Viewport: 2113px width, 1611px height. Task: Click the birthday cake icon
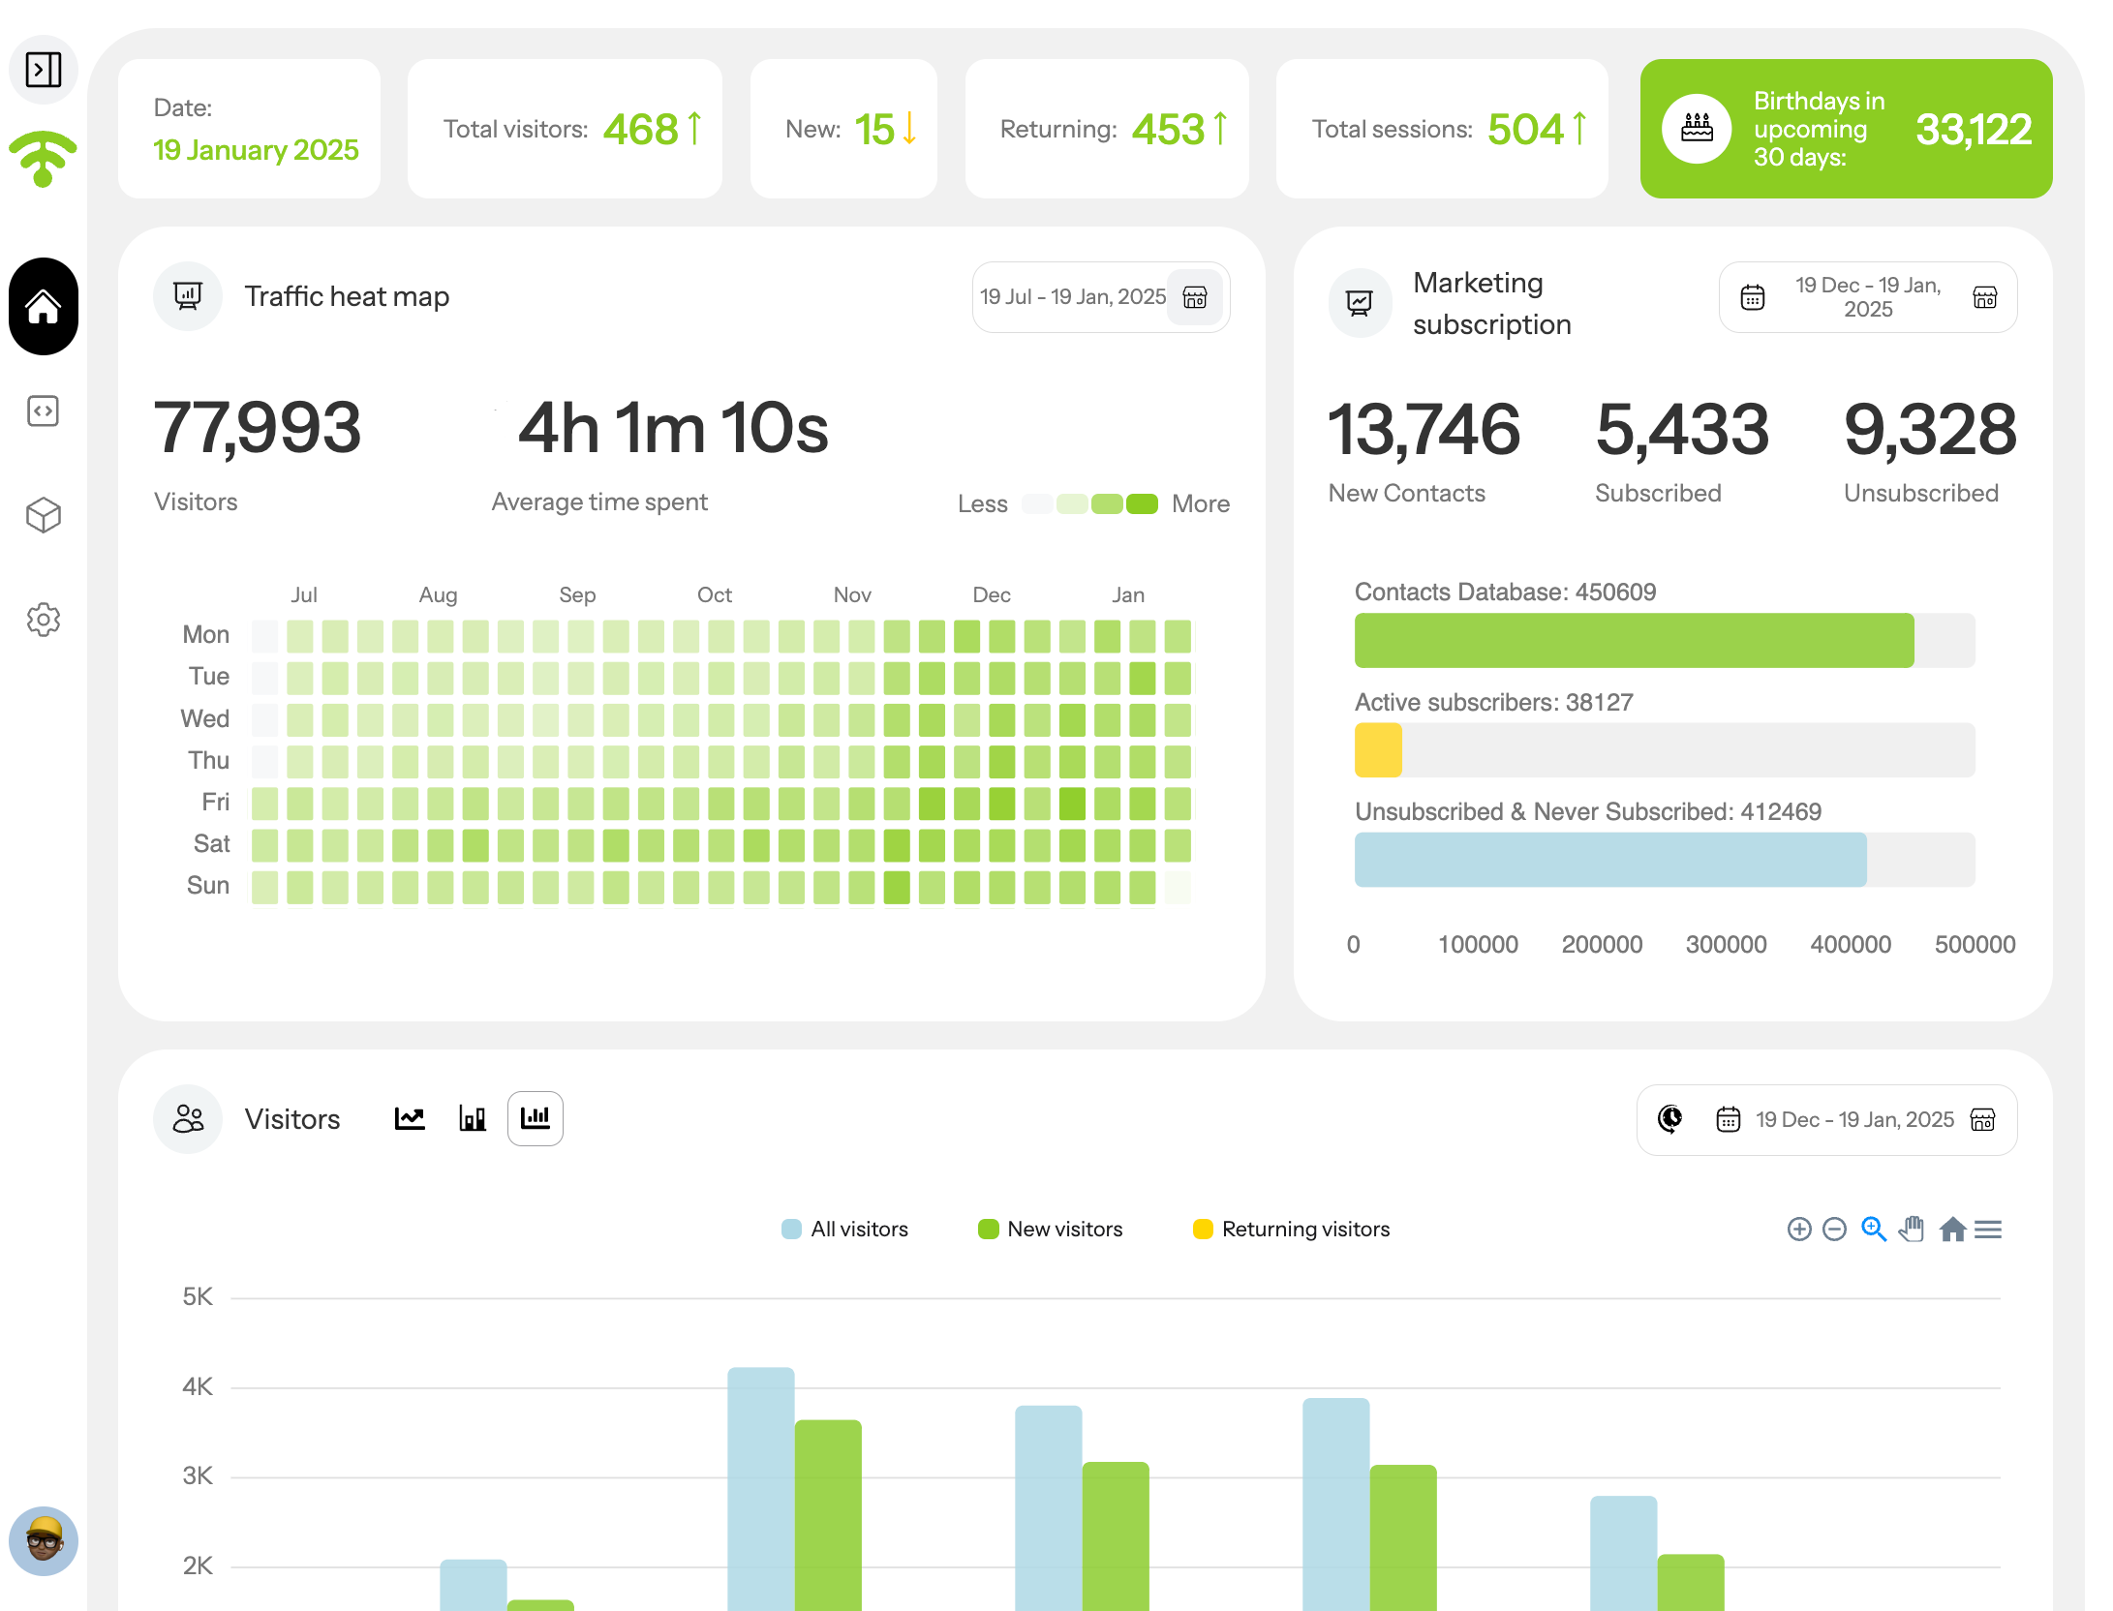pos(1697,129)
